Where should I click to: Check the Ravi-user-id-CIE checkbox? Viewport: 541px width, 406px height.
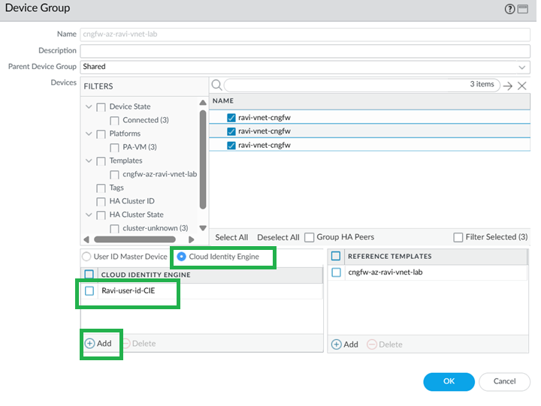pyautogui.click(x=89, y=290)
